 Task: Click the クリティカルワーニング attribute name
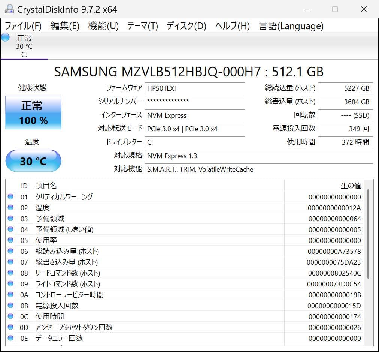pyautogui.click(x=64, y=196)
